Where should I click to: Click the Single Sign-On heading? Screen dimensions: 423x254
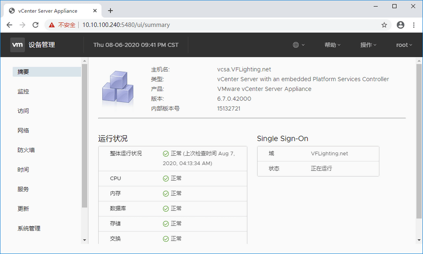coord(282,139)
